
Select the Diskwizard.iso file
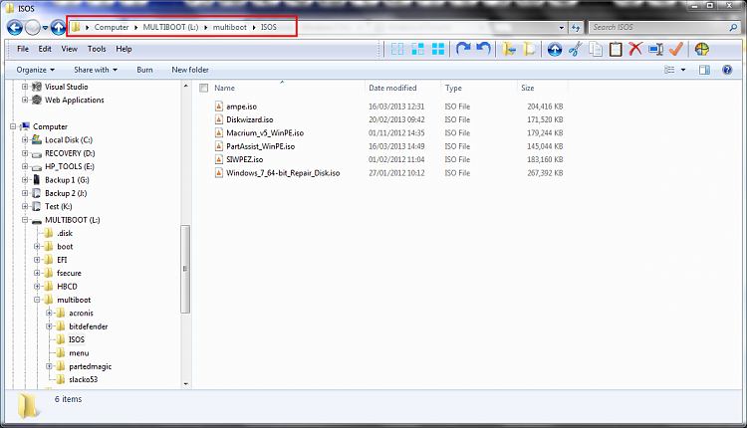[x=250, y=119]
